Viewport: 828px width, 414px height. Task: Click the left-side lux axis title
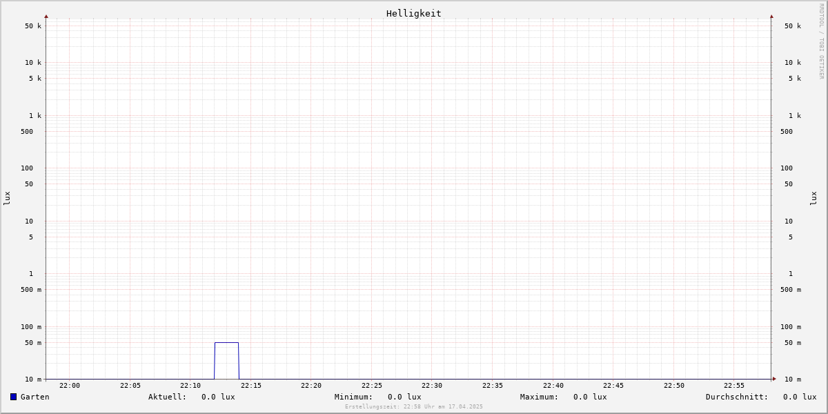(7, 198)
